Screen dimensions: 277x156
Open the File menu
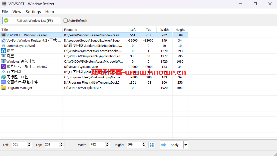[5, 12]
